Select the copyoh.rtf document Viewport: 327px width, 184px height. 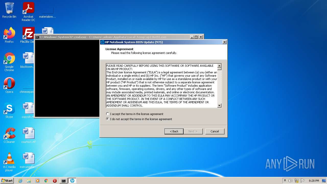tap(28, 110)
